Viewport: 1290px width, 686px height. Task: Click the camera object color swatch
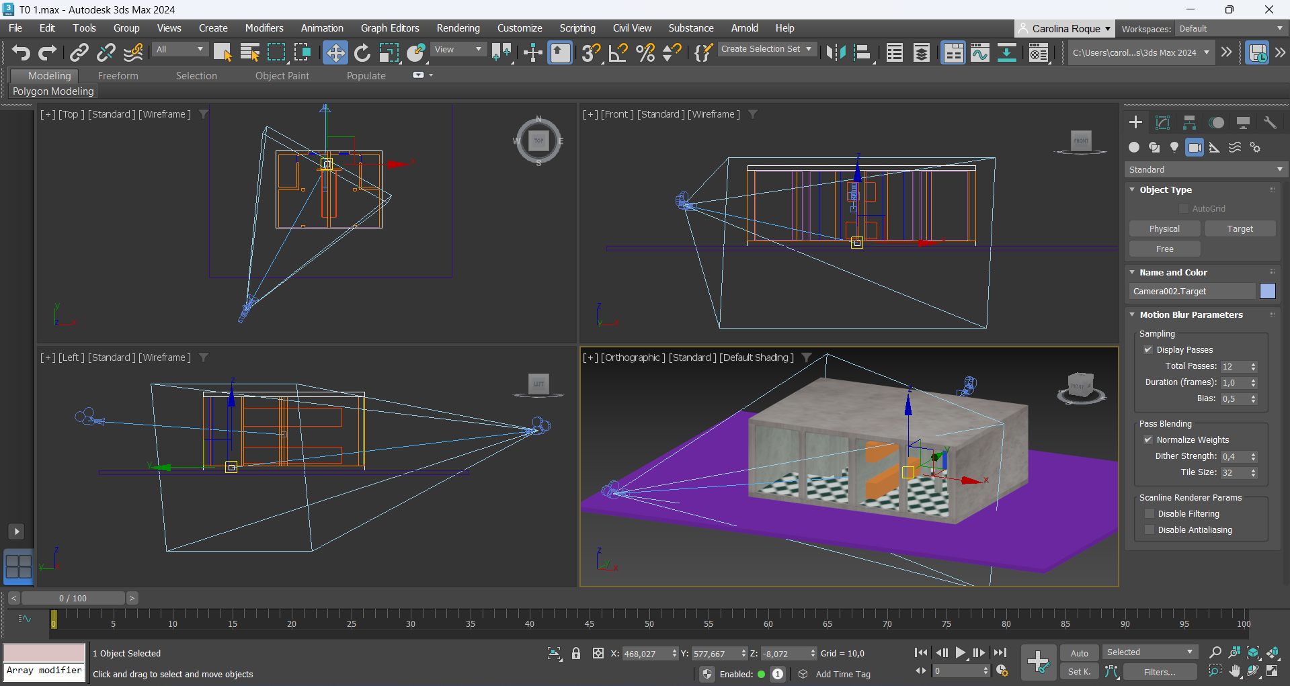point(1267,291)
